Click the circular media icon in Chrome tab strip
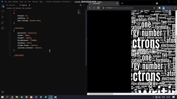177x99 pixels. [157, 3]
